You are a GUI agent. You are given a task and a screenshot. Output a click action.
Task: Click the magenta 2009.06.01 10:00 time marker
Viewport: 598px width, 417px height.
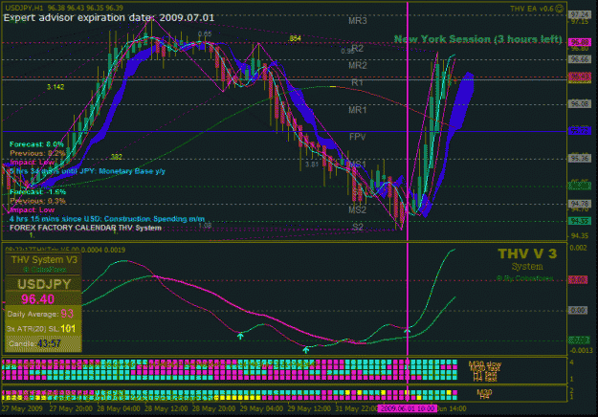coord(408,408)
